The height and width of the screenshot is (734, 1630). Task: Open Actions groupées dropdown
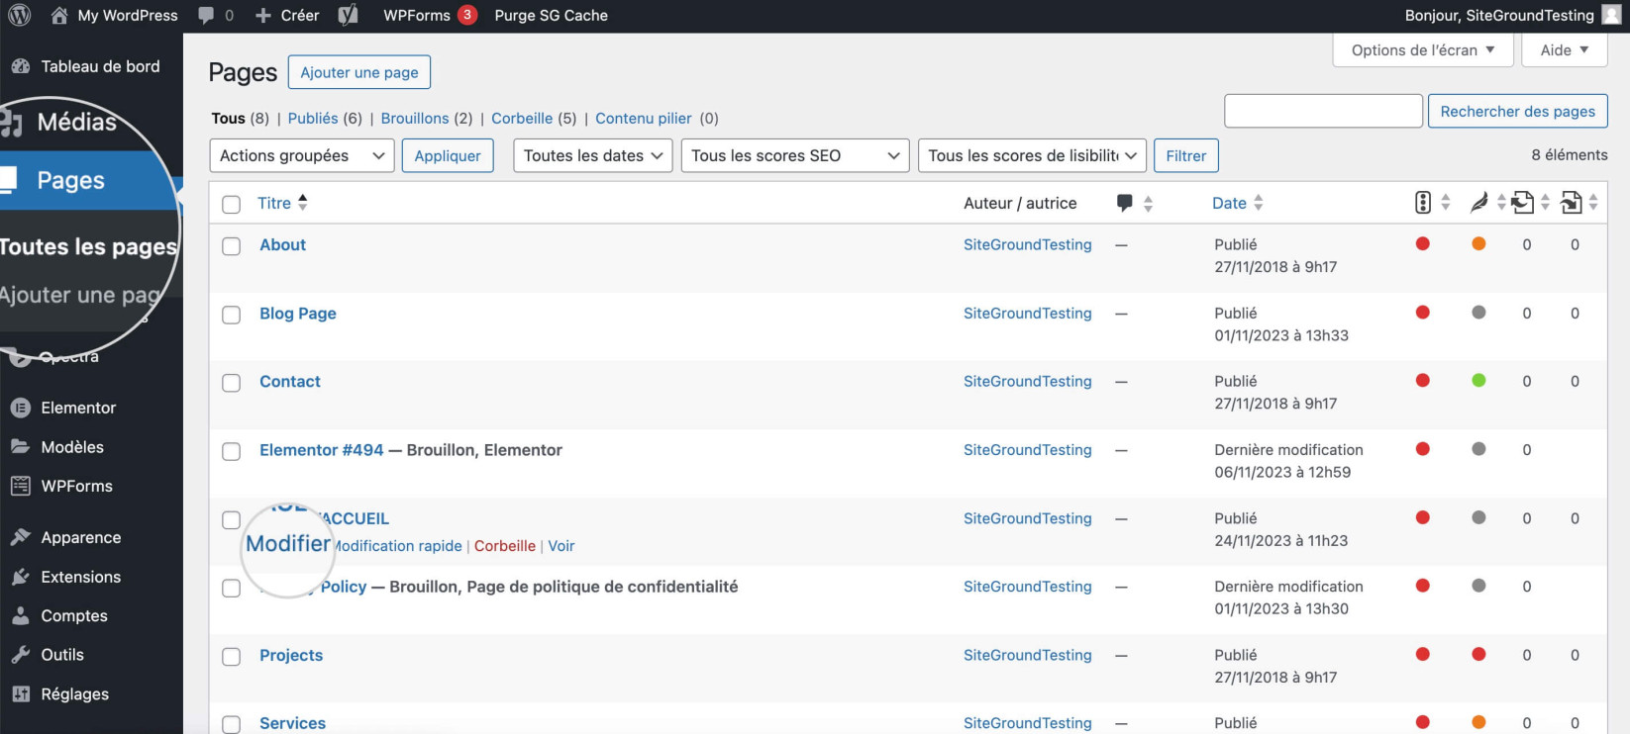click(x=302, y=155)
